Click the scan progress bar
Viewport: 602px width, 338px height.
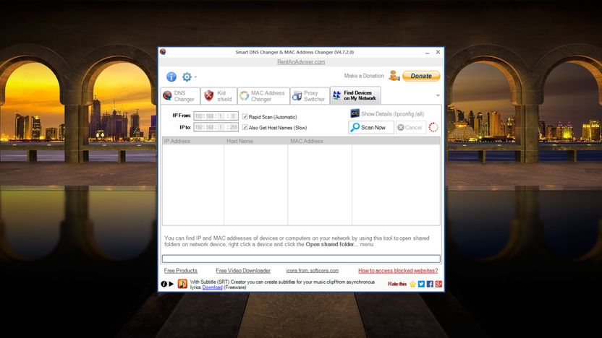coord(301,259)
